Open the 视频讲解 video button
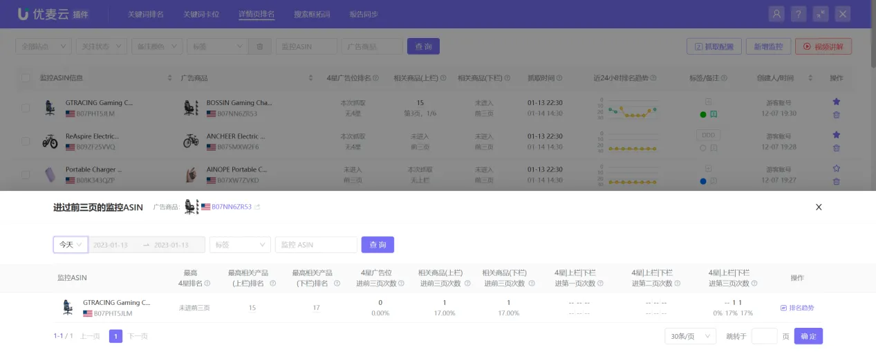 click(823, 46)
